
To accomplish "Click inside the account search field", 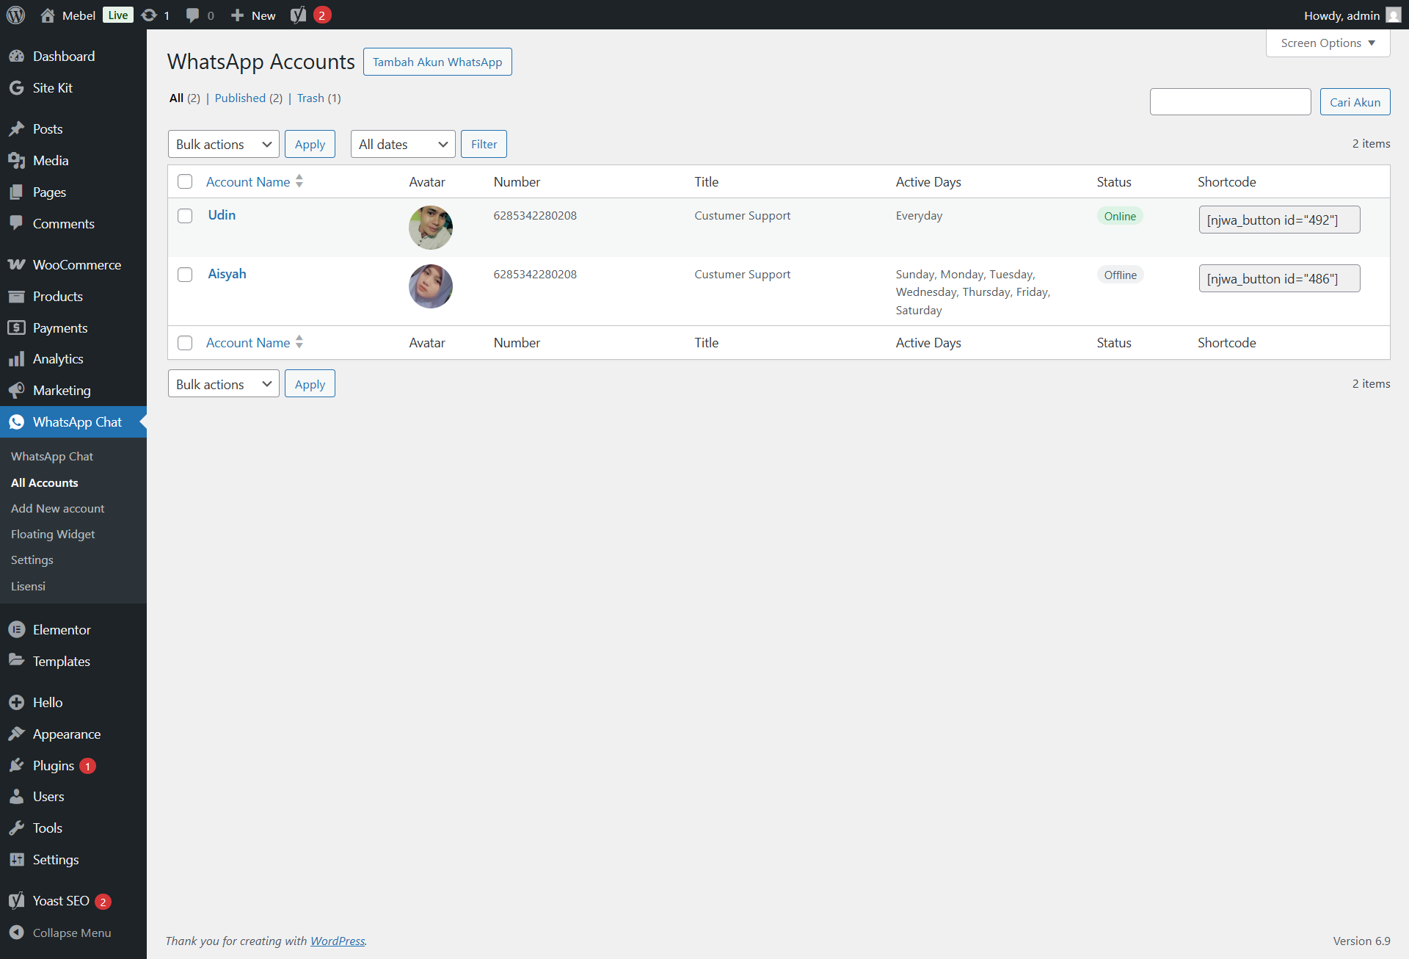I will [x=1230, y=101].
